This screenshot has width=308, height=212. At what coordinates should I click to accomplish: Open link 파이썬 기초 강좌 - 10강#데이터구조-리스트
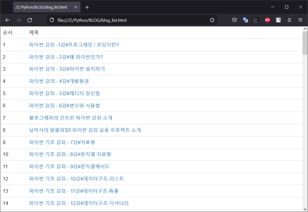pyautogui.click(x=76, y=179)
